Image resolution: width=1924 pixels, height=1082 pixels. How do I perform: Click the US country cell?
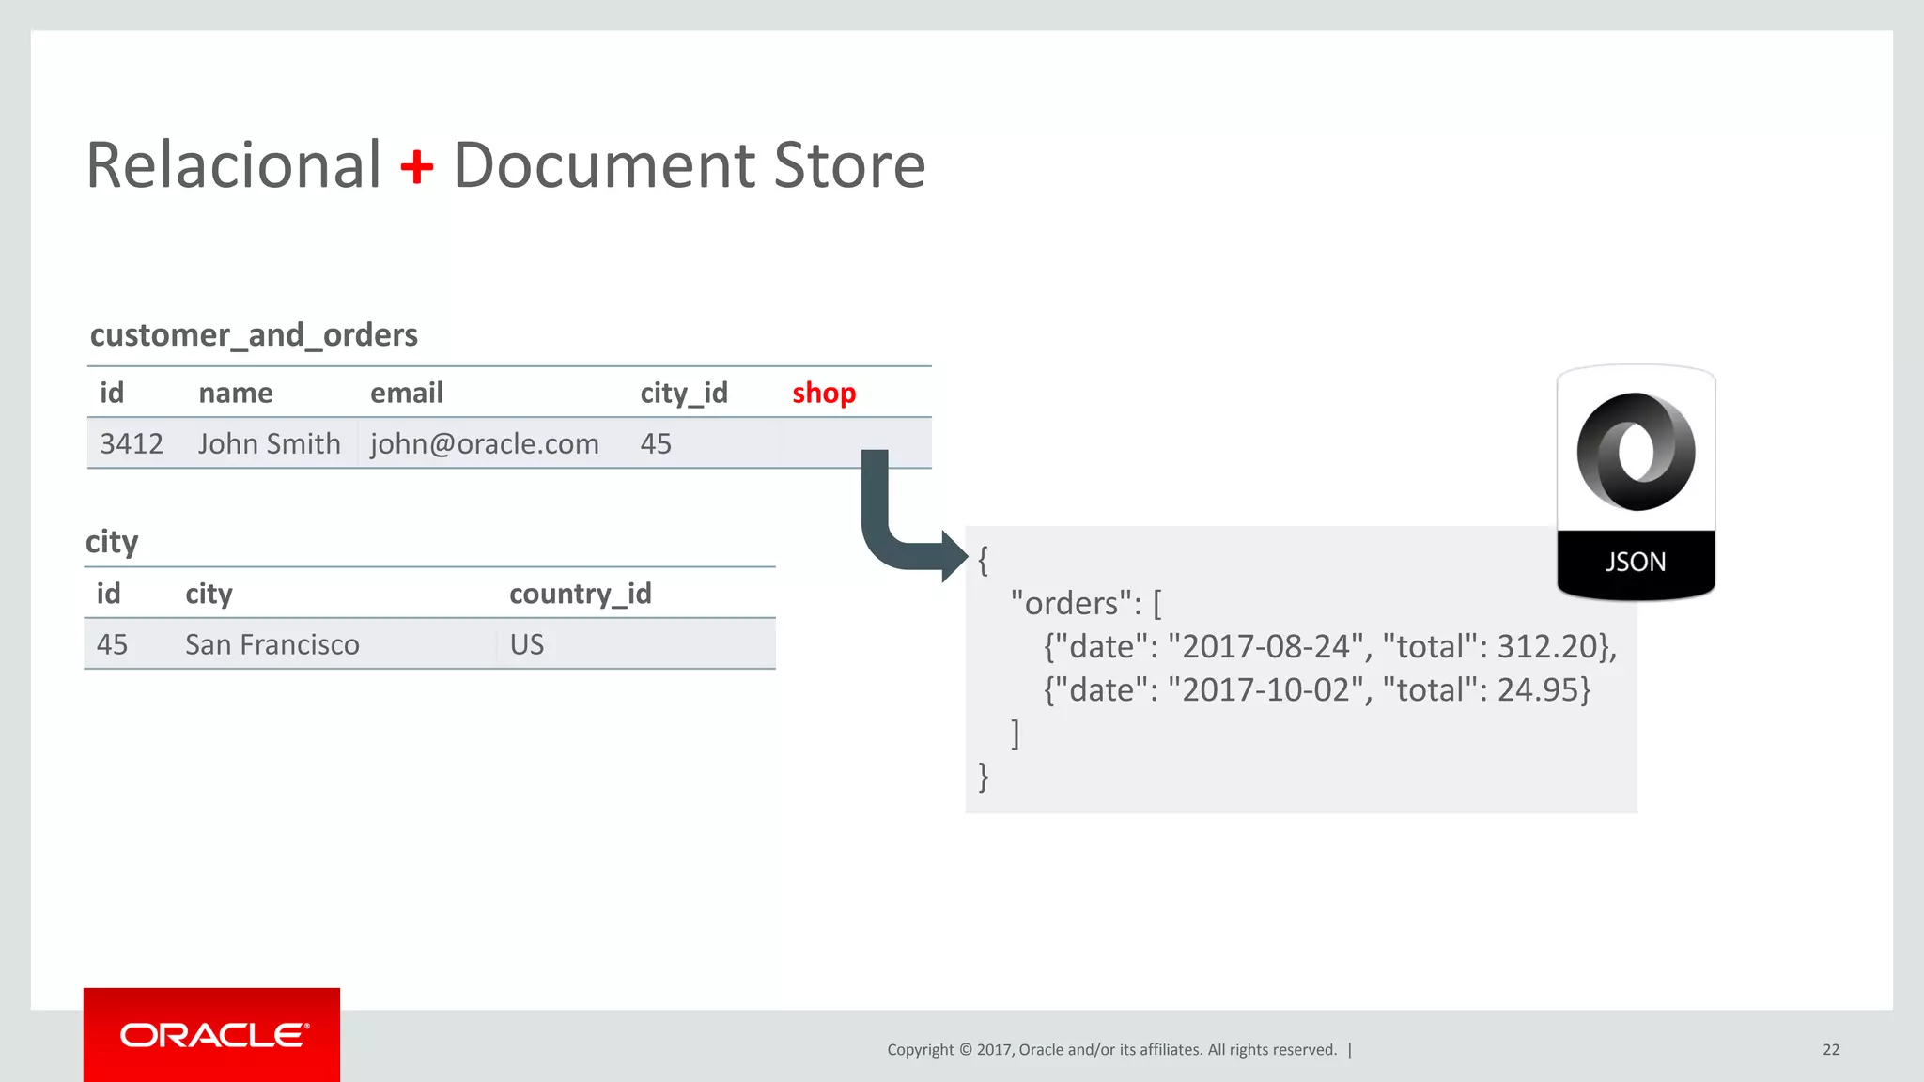(x=526, y=644)
